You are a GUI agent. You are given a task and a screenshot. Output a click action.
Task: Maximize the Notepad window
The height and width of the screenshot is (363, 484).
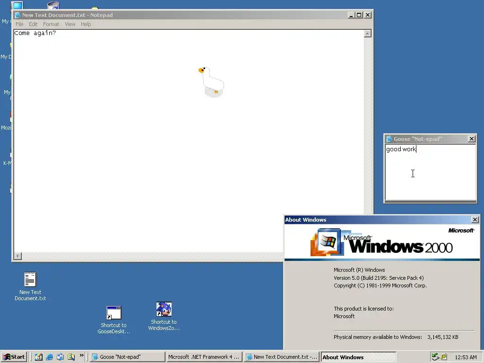tap(359, 15)
